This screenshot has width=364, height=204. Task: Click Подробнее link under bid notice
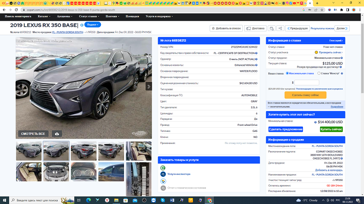tap(337, 107)
